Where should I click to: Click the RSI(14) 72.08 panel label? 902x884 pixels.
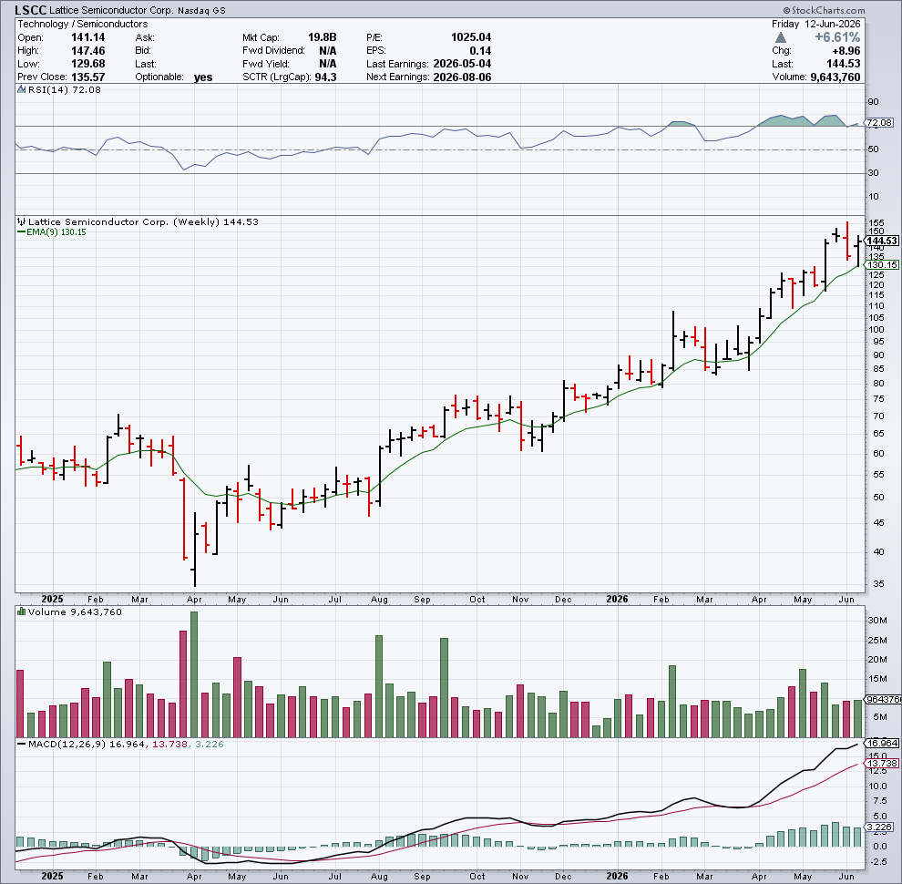[x=65, y=90]
